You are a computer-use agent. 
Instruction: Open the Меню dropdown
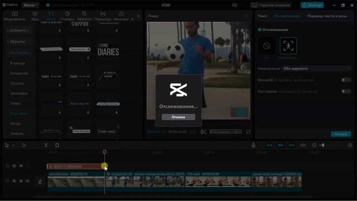tap(30, 5)
